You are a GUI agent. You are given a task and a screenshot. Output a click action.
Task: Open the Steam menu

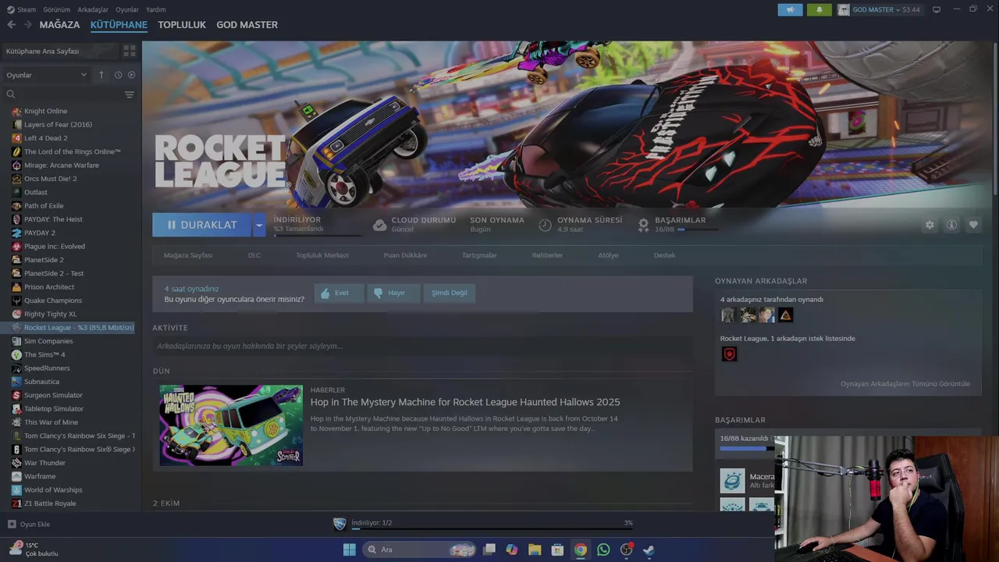22,9
